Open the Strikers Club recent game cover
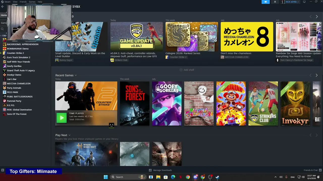Image resolution: width=323 pixels, height=181 pixels. (x=263, y=103)
